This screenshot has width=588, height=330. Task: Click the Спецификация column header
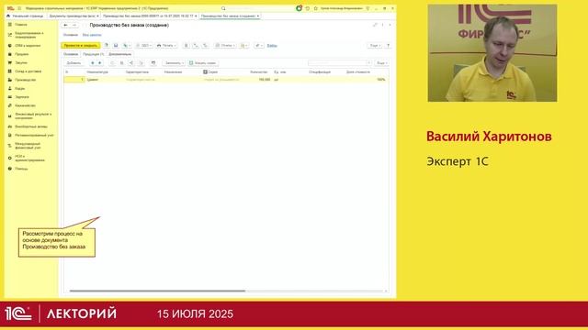point(320,71)
